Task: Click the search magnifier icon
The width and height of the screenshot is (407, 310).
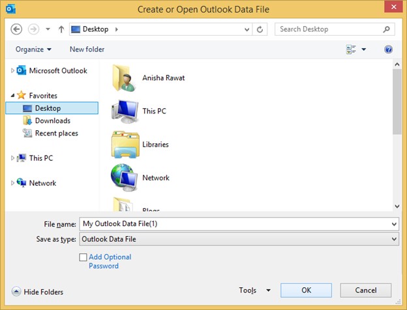Action: (x=387, y=29)
